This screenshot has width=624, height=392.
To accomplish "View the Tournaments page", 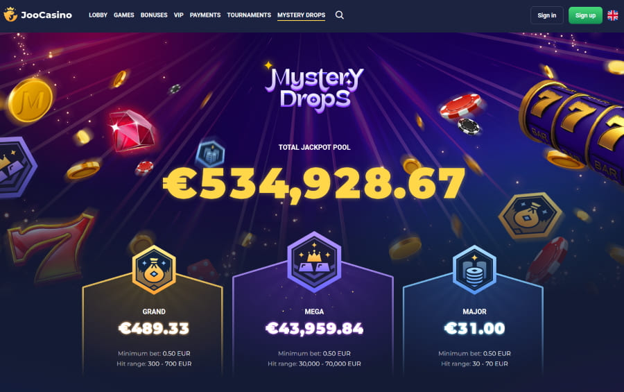I will click(x=249, y=15).
